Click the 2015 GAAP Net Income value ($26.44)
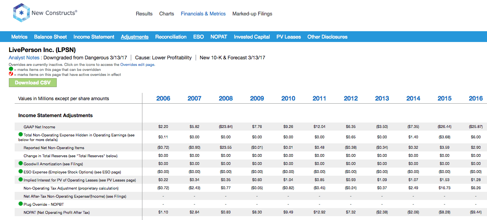Image resolution: width=487 pixels, height=220 pixels. (x=445, y=127)
